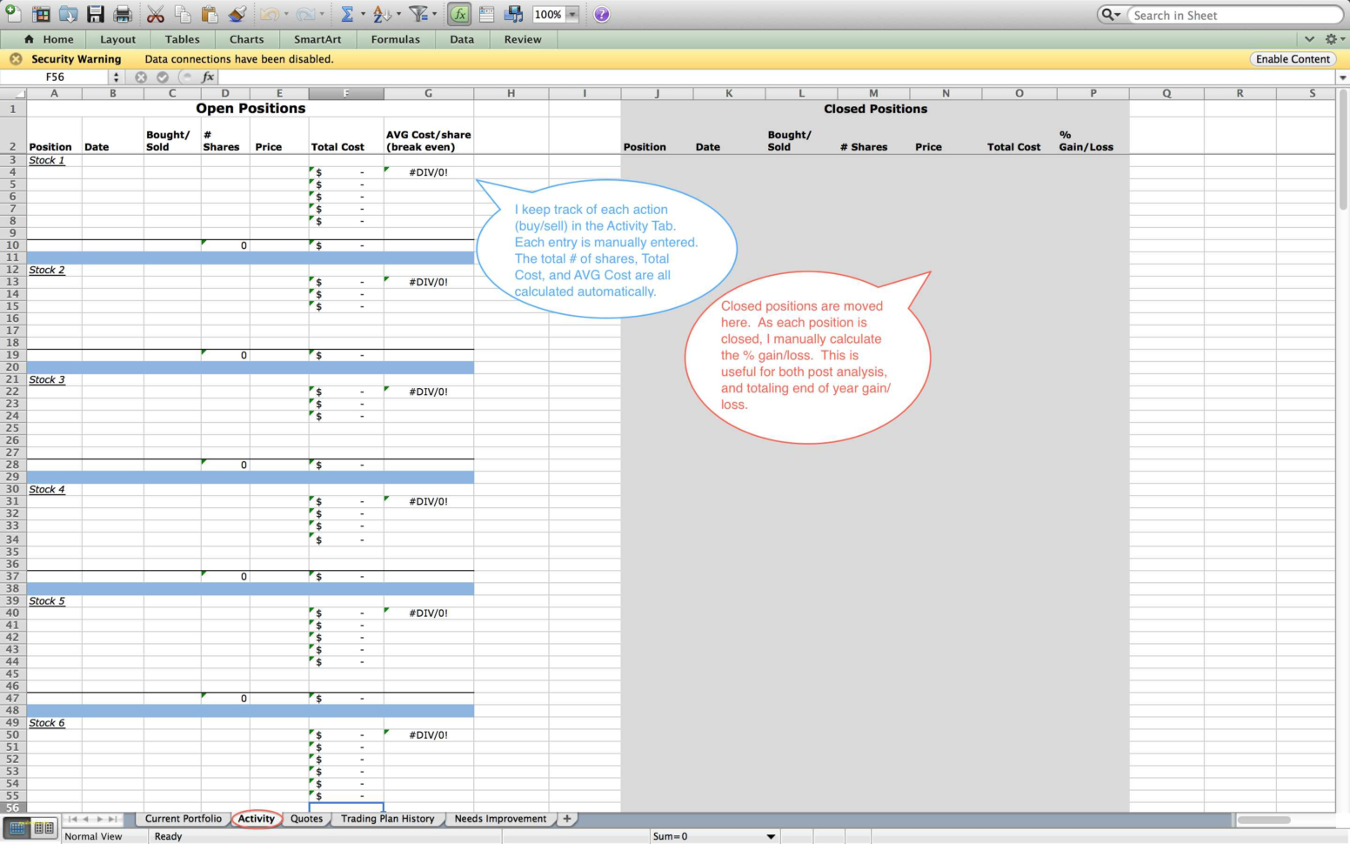Click the Cut scissors icon
Viewport: 1350px width, 844px height.
tap(156, 15)
